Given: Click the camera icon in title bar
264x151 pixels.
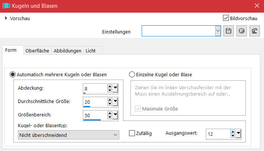Looking at the screenshot, I should [6, 6].
